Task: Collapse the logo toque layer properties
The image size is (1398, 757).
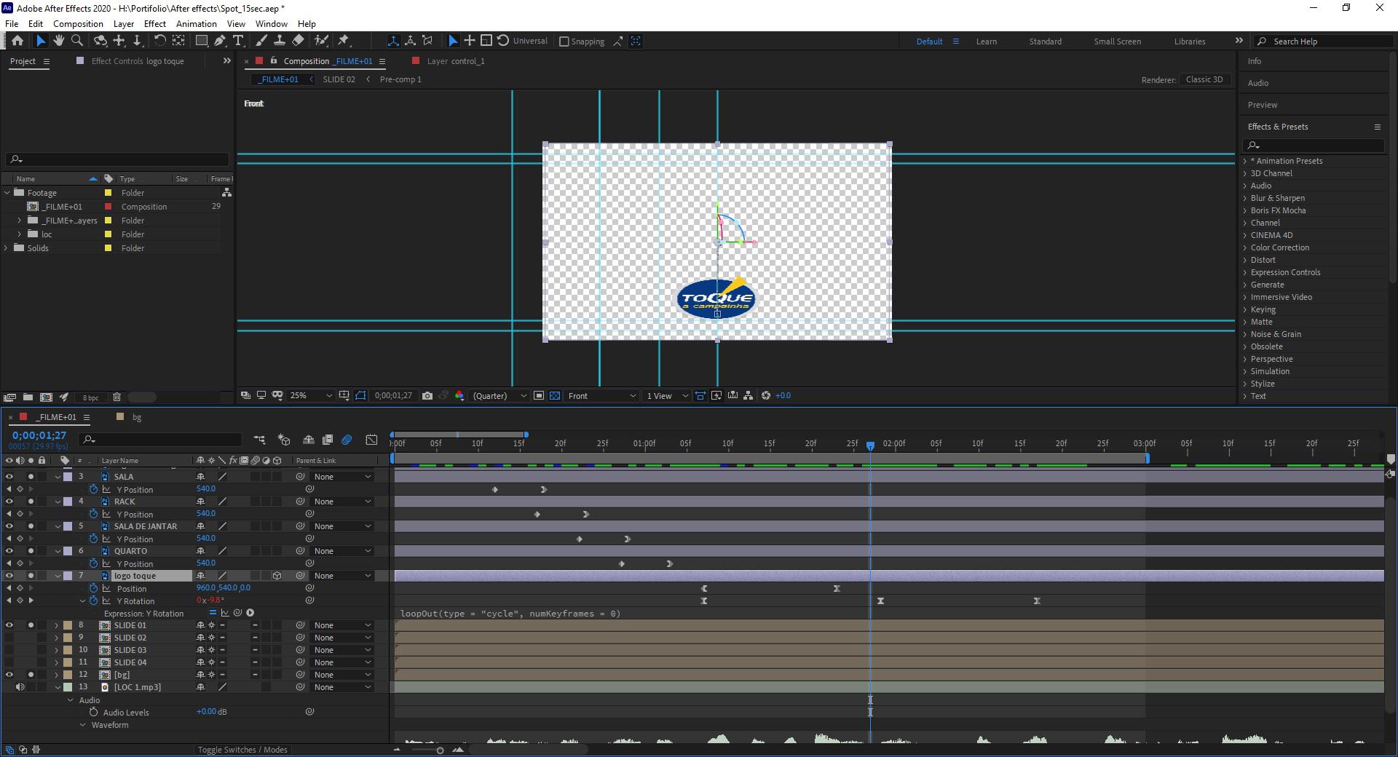Action: 58,576
